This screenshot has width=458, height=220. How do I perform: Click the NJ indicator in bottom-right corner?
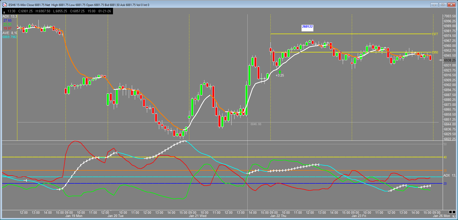point(454,216)
